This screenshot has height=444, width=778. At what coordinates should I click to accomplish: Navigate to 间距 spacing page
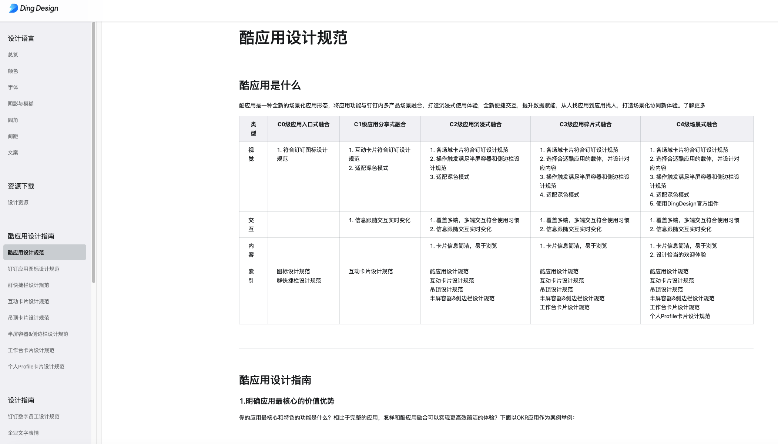click(x=13, y=136)
